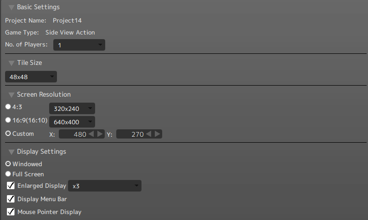Increase custom Y value with right arrow
368x220 pixels.
tap(158, 134)
